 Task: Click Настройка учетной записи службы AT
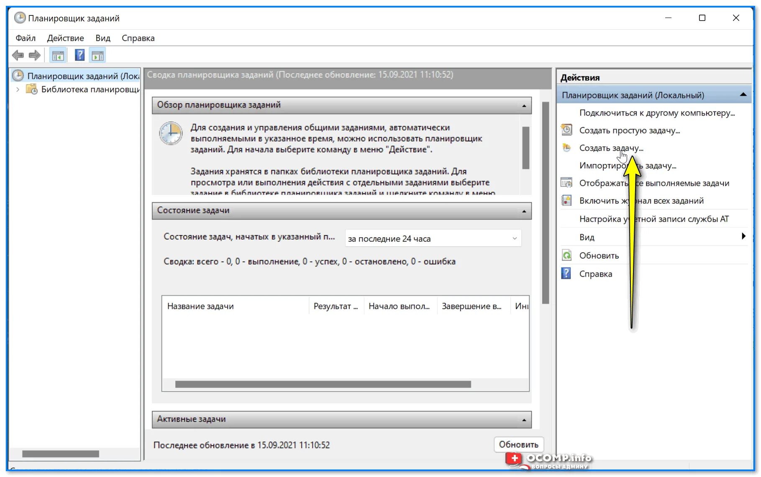[x=654, y=219]
